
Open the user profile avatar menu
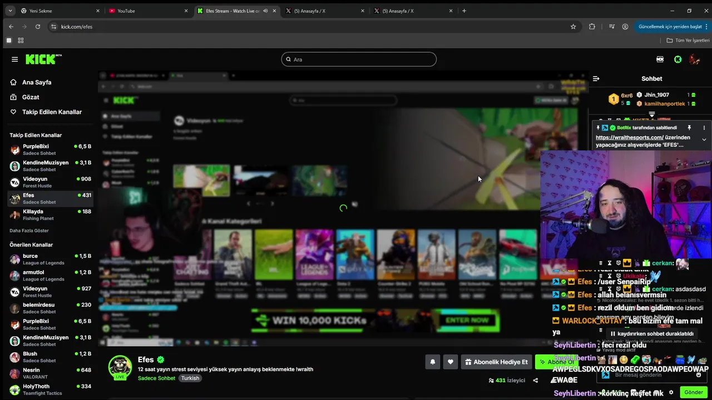(694, 59)
